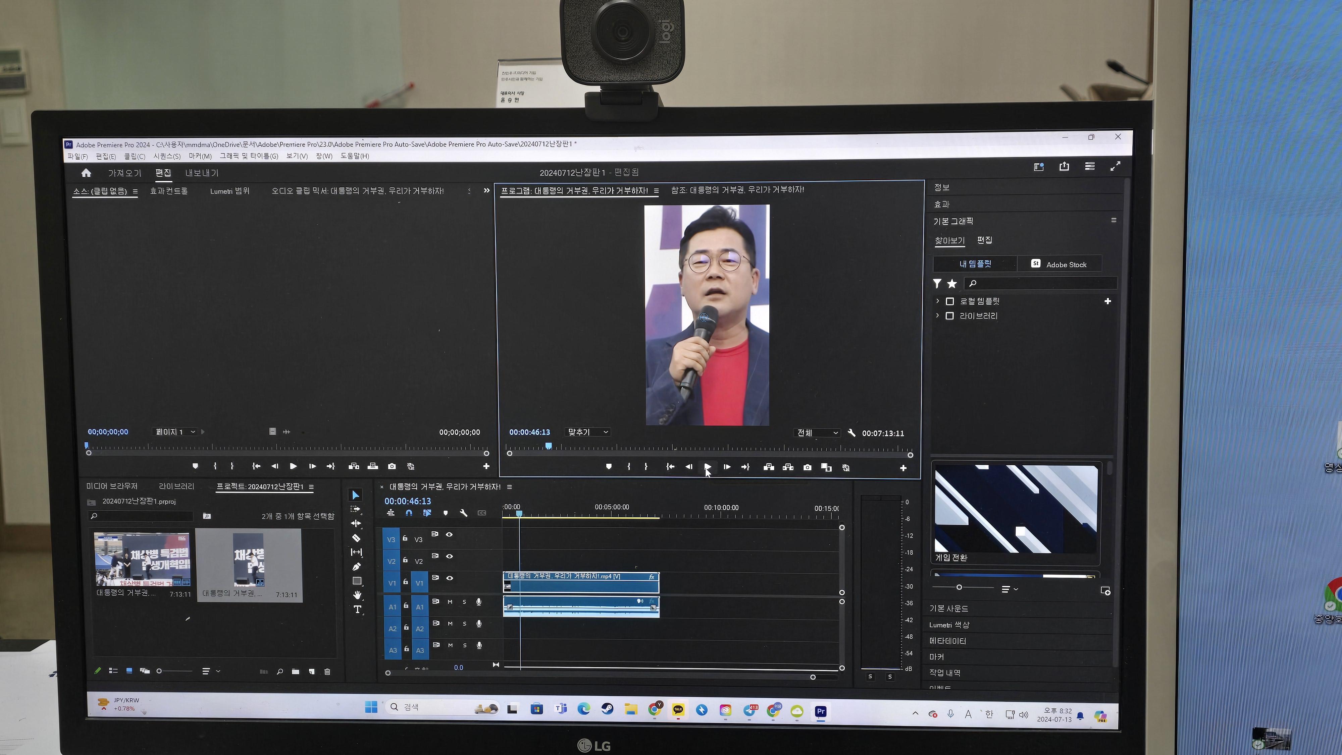The height and width of the screenshot is (755, 1342).
Task: Click Find magnifier at Project panel bottom
Action: (280, 672)
